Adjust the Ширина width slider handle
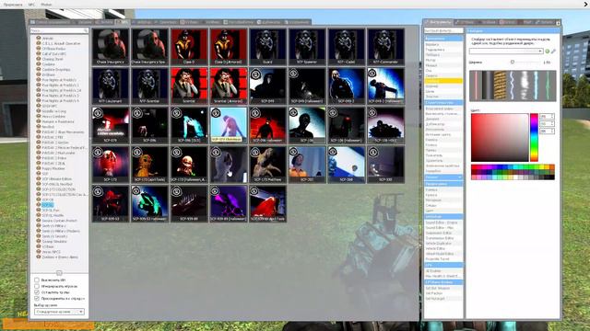 (x=513, y=62)
